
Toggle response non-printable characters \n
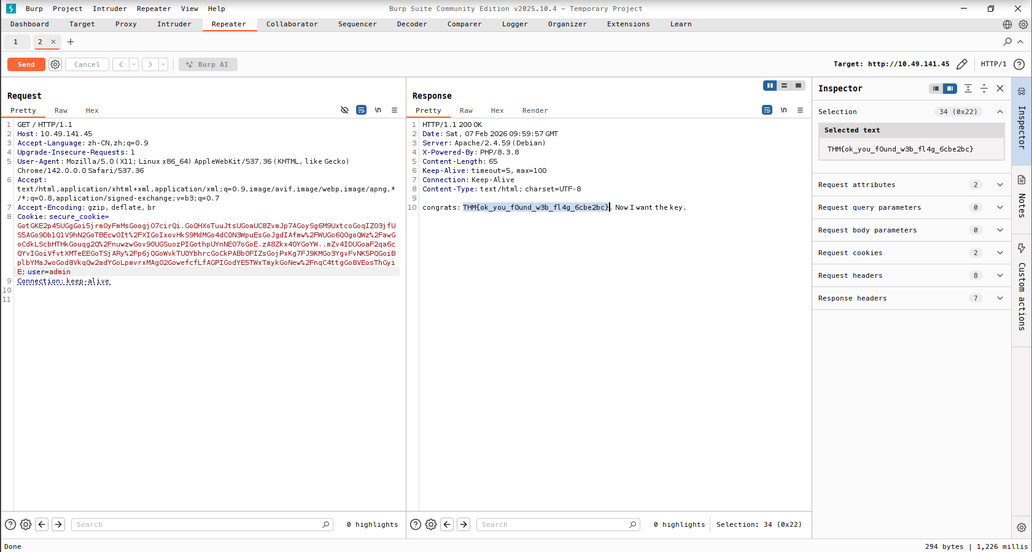[784, 110]
